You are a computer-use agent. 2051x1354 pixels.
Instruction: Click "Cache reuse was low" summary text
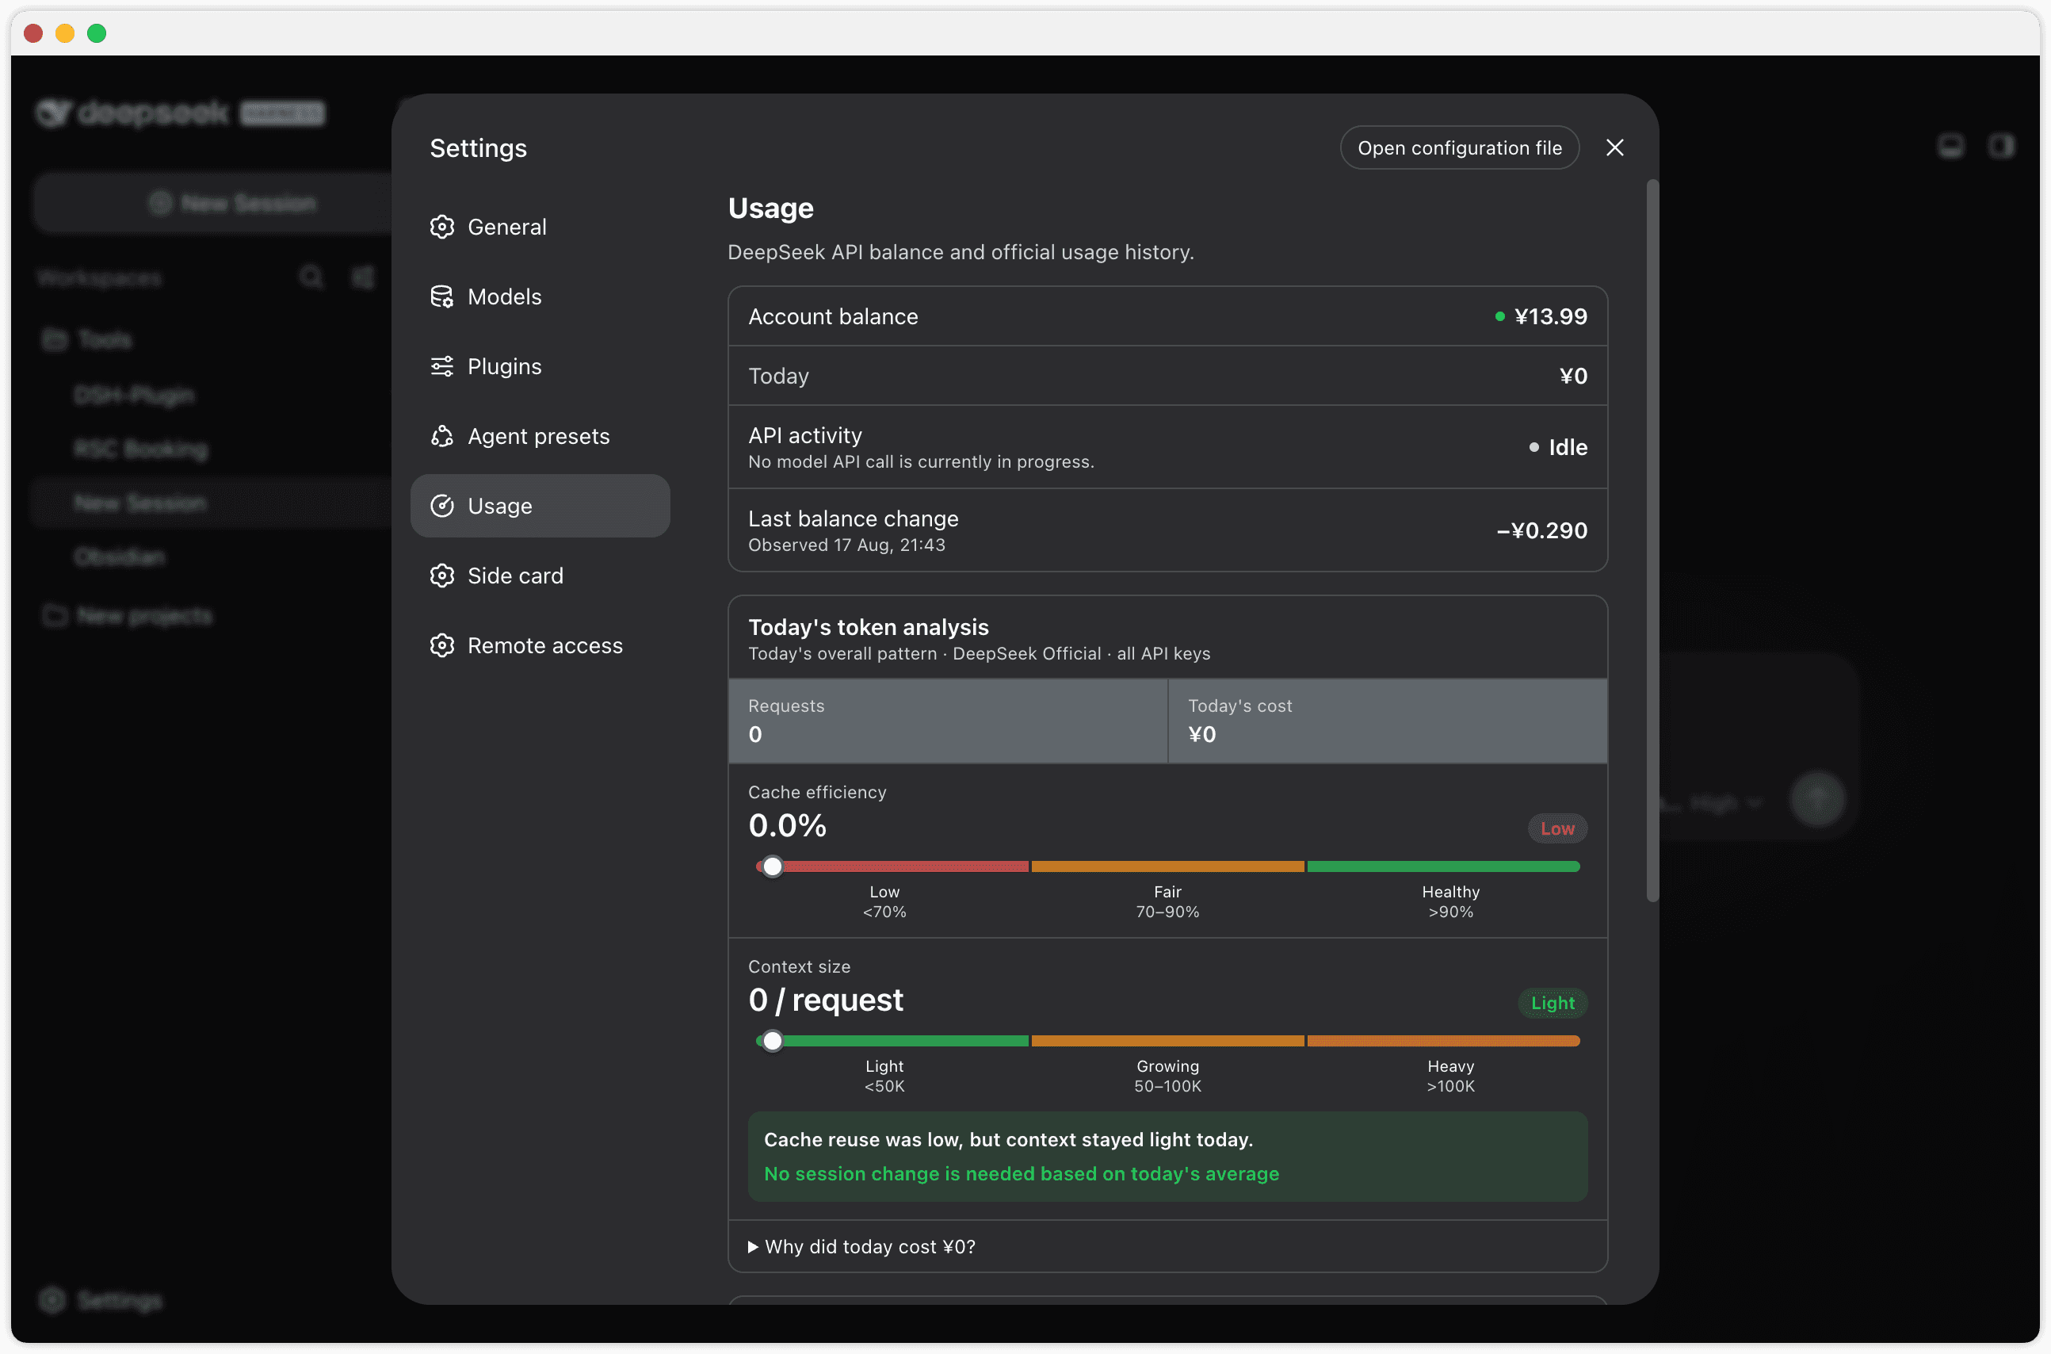pos(1008,1140)
